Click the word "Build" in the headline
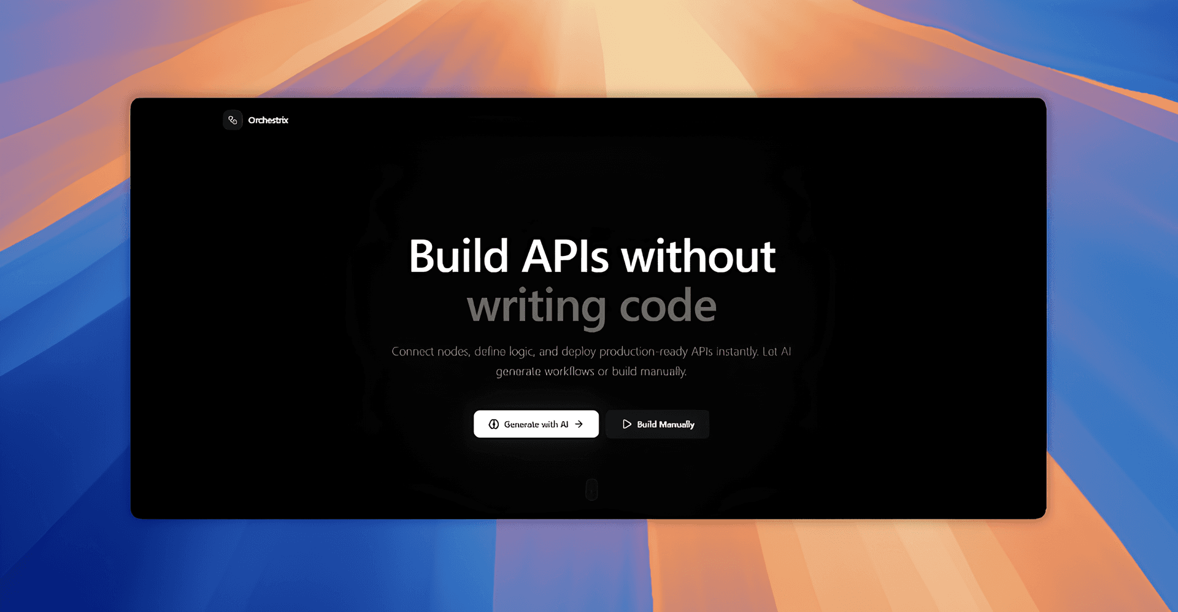Image resolution: width=1178 pixels, height=612 pixels. [458, 257]
